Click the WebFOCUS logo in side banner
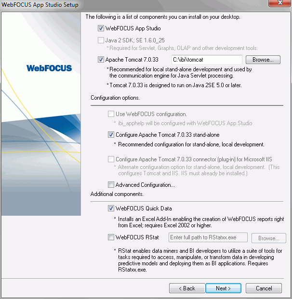 [x=49, y=68]
